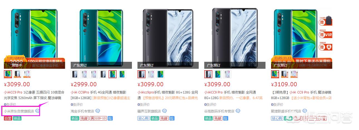Open chat icon next to 淘金手机专营店
The image size is (359, 130).
[x=98, y=111]
